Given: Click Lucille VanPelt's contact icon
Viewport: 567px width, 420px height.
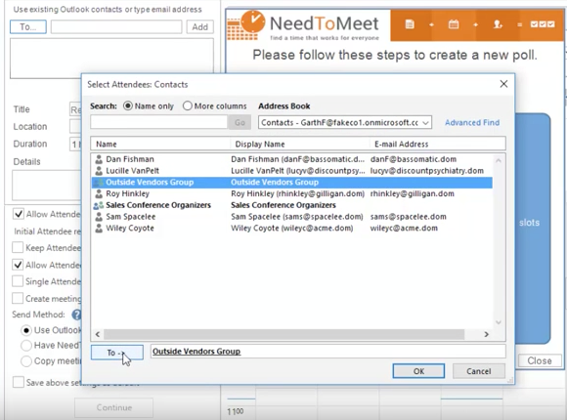Looking at the screenshot, I should click(99, 171).
